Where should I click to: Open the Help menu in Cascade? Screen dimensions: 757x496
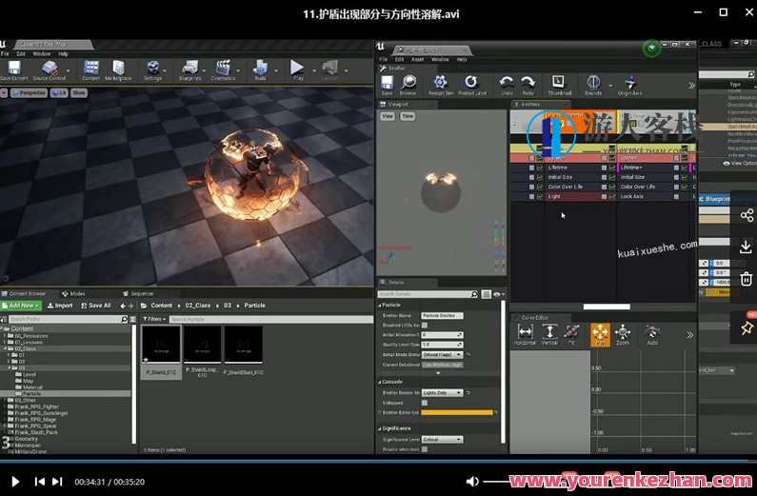(462, 59)
